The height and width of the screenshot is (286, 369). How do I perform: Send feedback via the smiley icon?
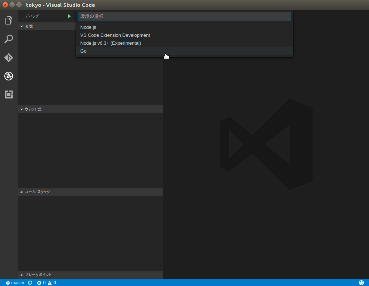[x=361, y=283]
